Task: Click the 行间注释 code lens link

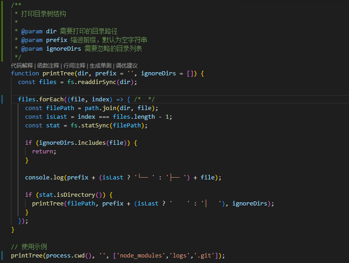Action: 74,66
